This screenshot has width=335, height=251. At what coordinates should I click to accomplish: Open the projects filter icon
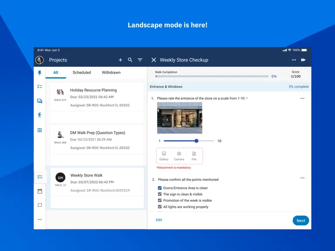[x=140, y=60]
